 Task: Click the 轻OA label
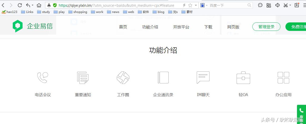(243, 95)
